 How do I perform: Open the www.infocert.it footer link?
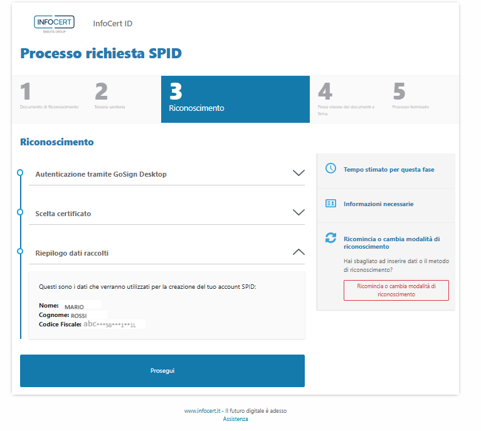201,411
